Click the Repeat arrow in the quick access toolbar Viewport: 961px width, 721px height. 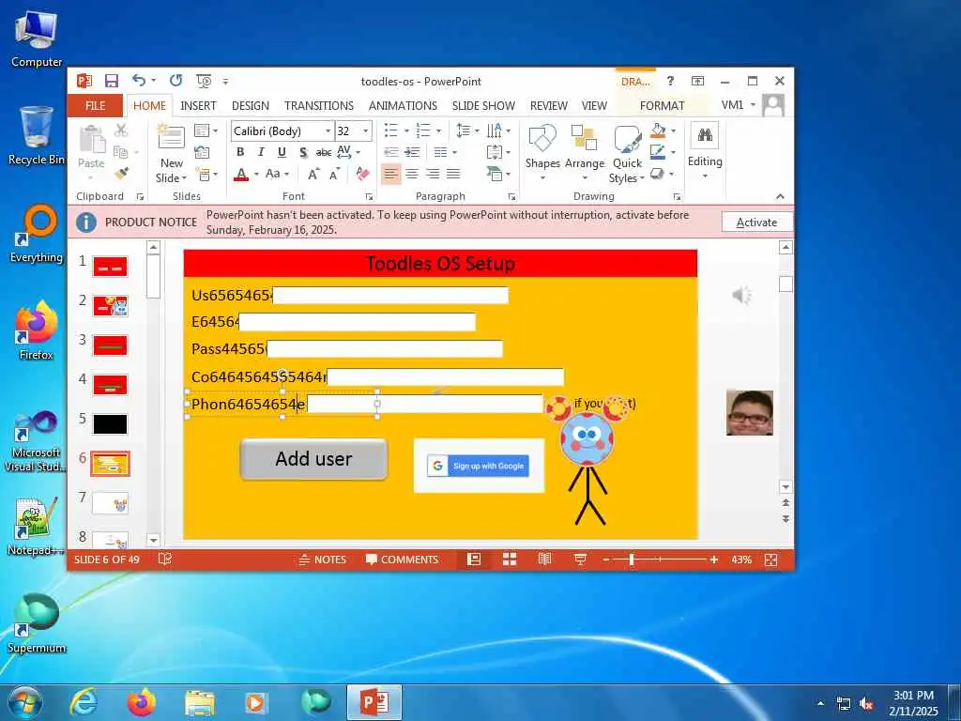point(175,81)
